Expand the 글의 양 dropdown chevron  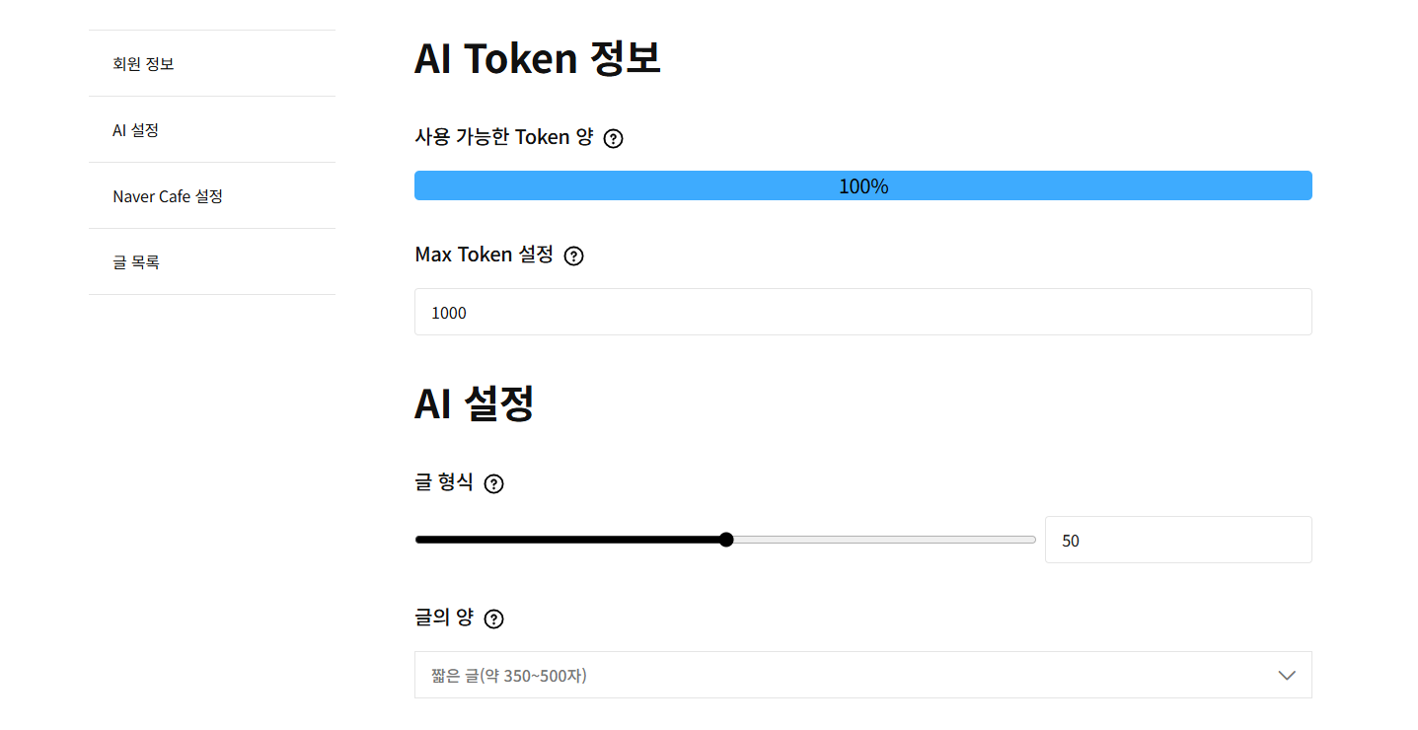click(1286, 676)
